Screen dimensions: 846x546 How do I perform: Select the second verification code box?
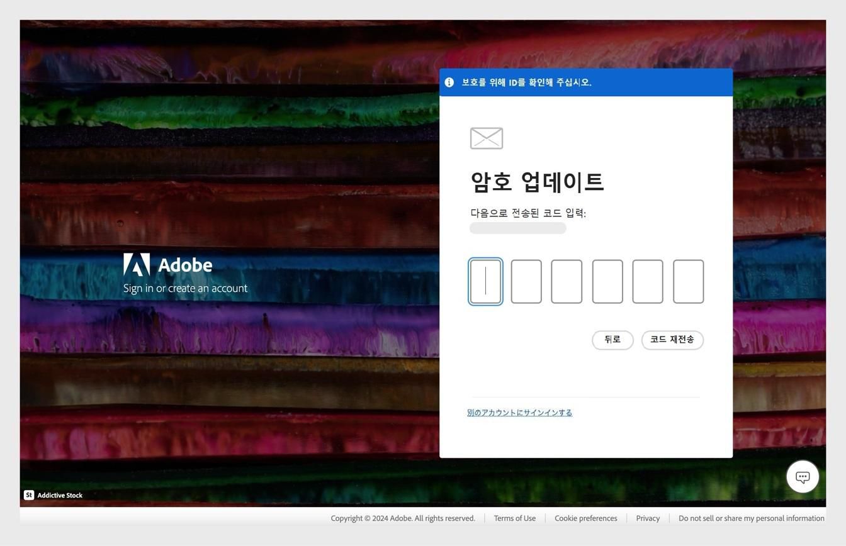pos(526,281)
